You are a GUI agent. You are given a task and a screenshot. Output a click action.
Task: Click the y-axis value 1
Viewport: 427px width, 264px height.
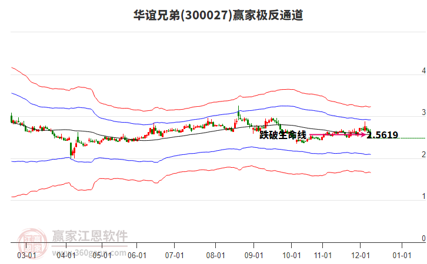423,196
